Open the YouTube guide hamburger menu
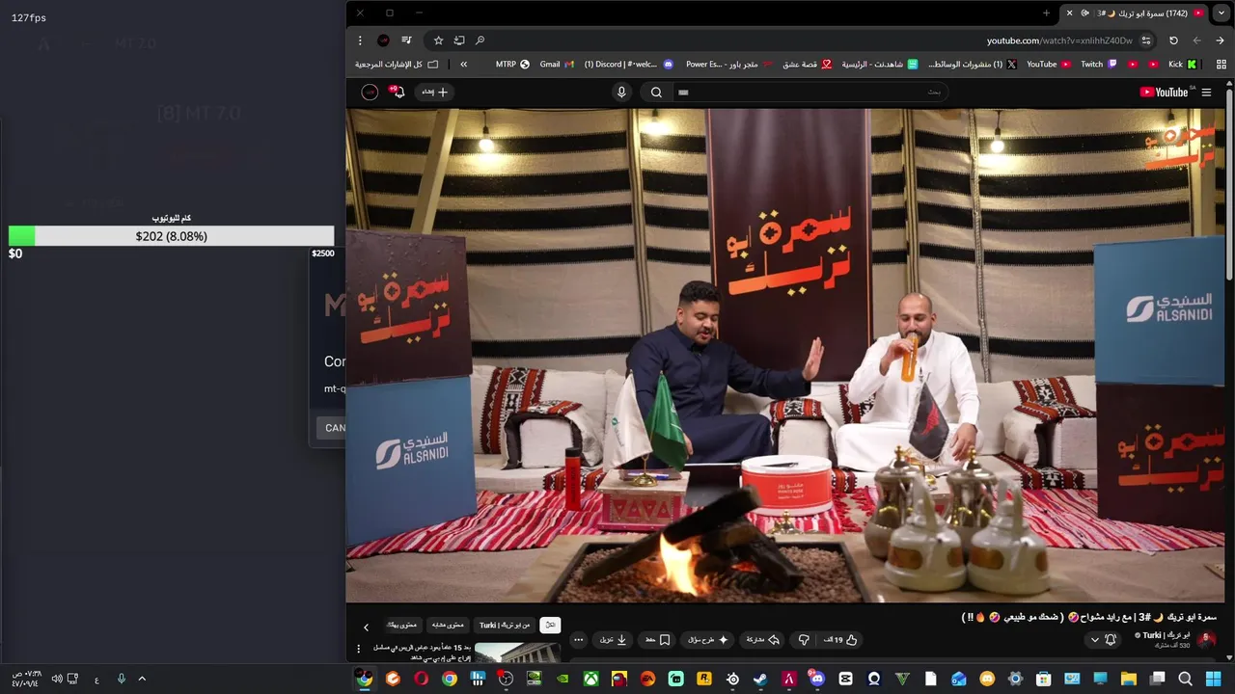 [x=1206, y=93]
